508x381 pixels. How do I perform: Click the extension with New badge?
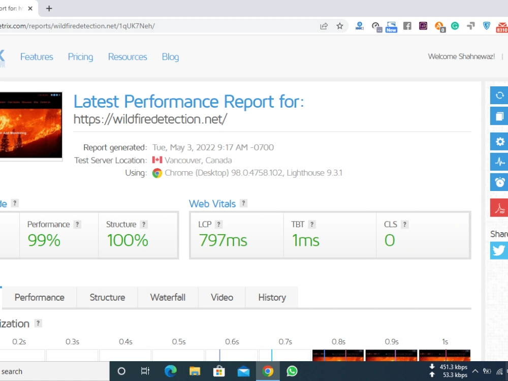(391, 27)
